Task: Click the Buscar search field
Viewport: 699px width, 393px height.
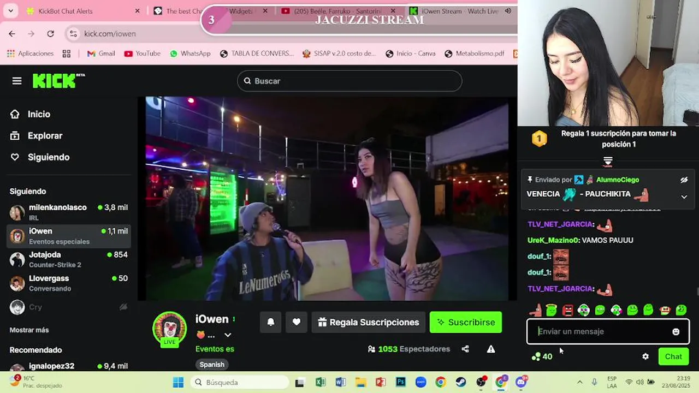Action: coord(349,81)
